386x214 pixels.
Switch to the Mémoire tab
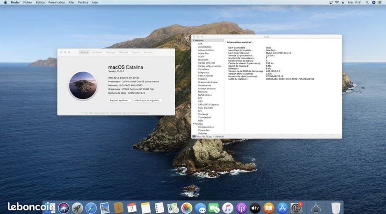click(x=124, y=52)
